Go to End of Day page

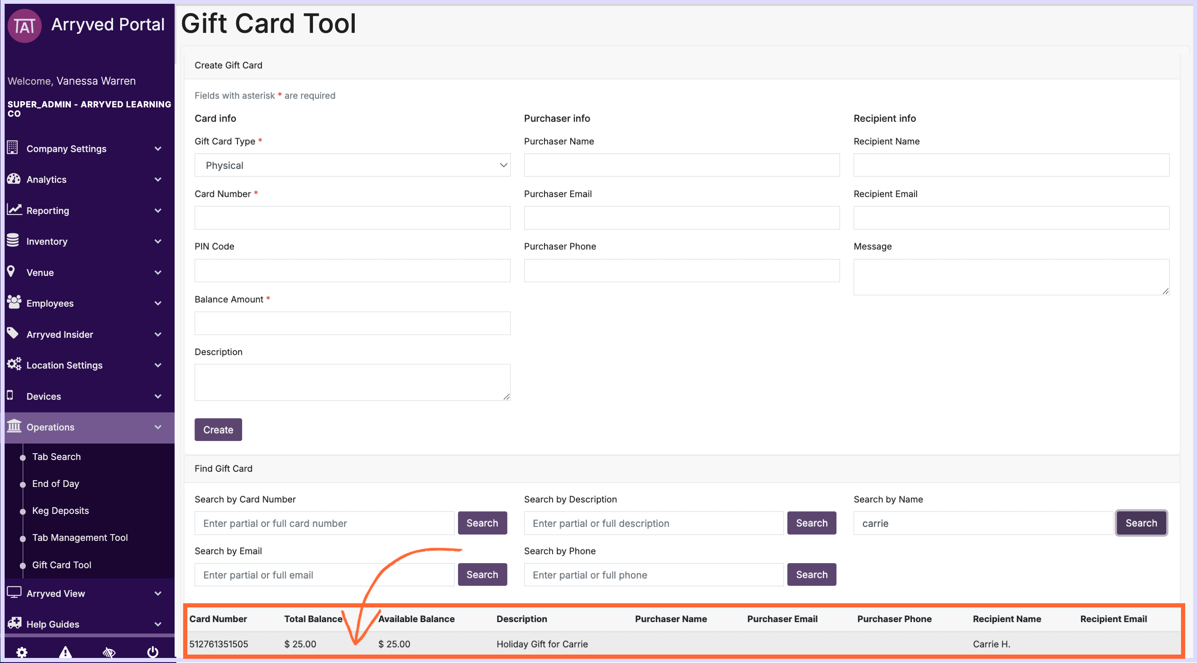click(x=56, y=484)
